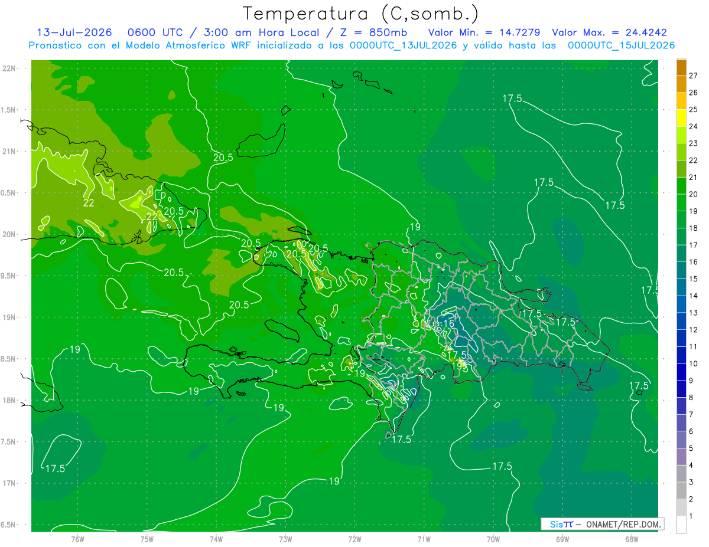Click the yellow legend swatch between 24 and 25
Screen dimensions: 709x547
point(681,117)
